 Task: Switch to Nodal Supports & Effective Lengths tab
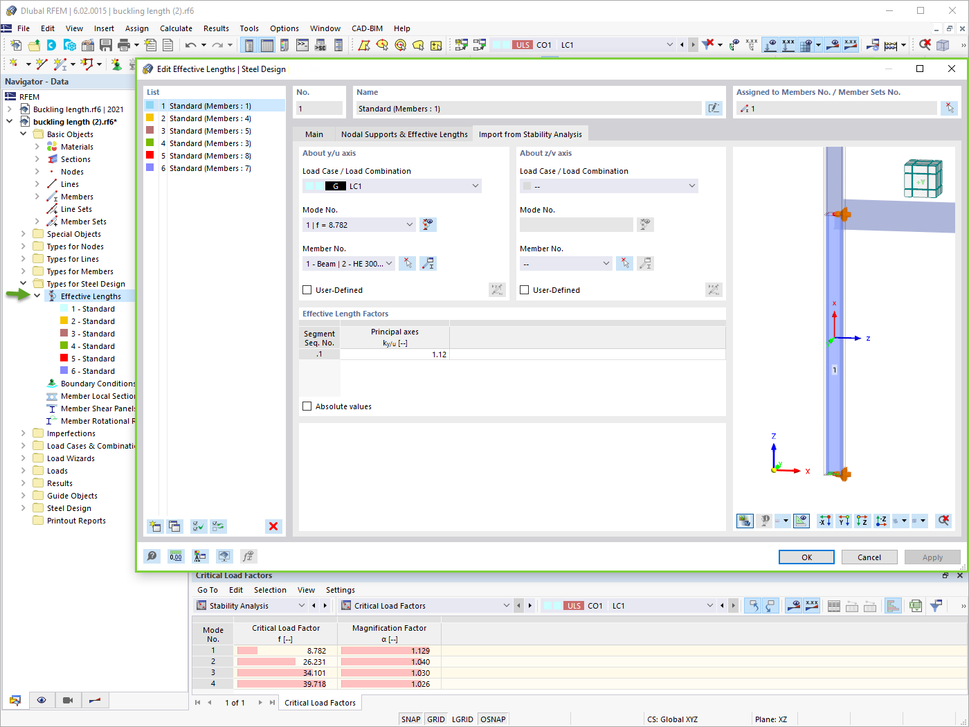[x=404, y=134]
